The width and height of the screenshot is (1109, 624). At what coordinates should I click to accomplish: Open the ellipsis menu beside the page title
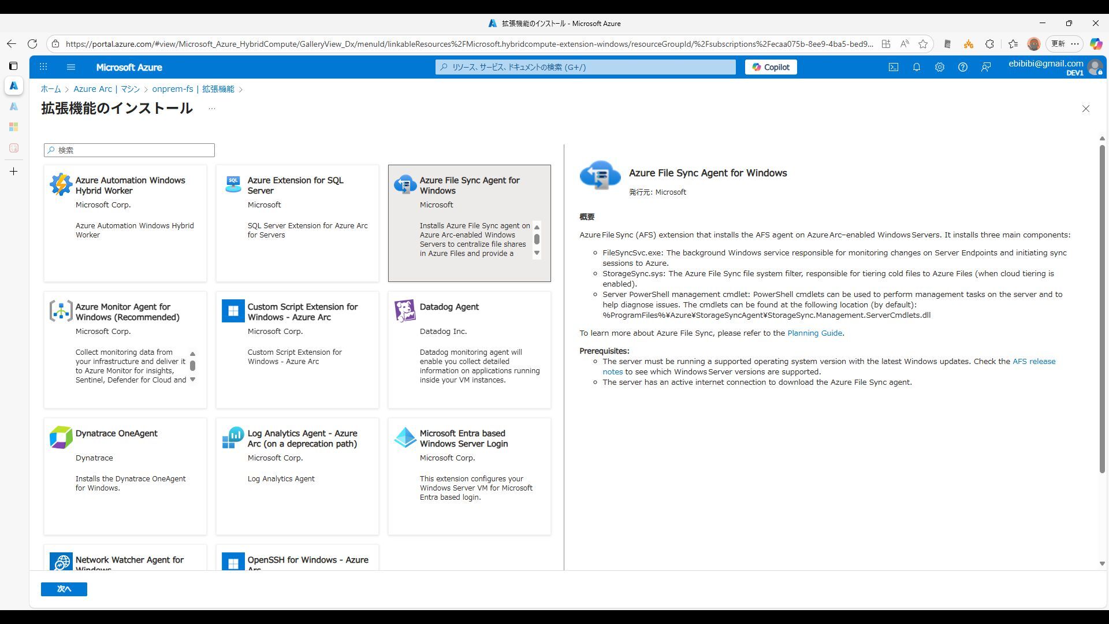tap(212, 109)
